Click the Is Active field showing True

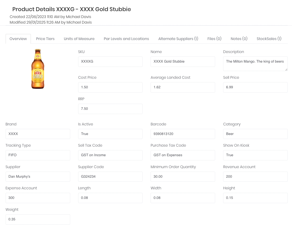click(110, 134)
